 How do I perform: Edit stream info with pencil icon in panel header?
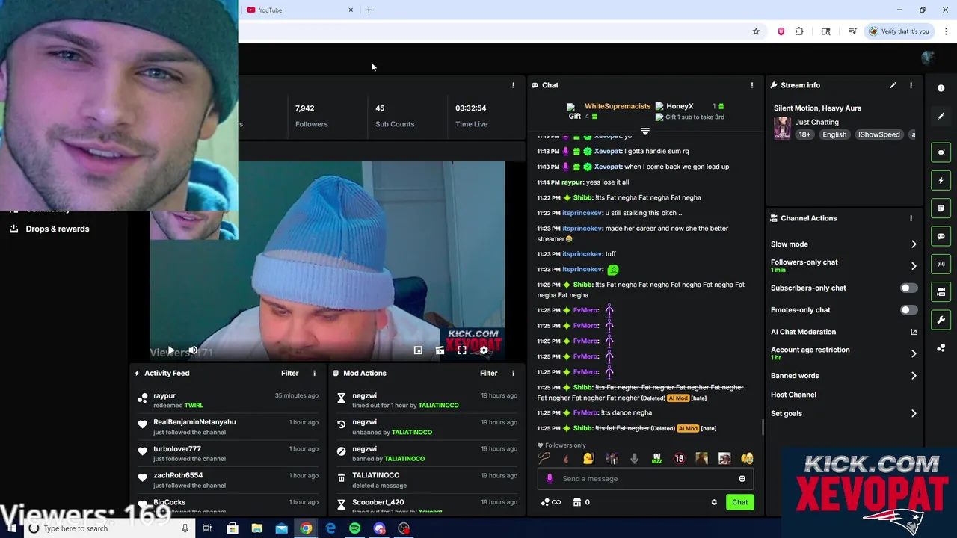893,85
